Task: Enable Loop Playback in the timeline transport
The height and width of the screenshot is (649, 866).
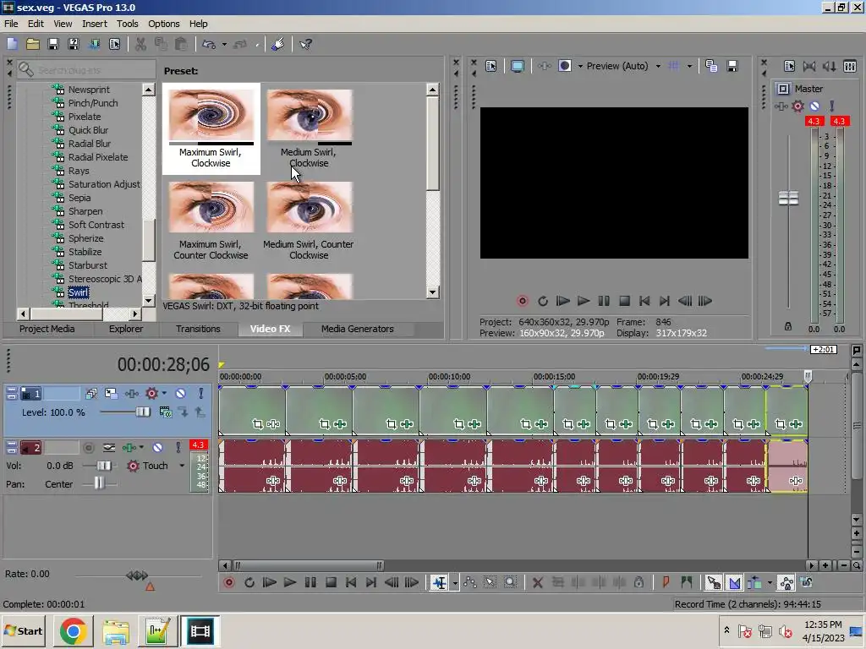Action: point(249,582)
